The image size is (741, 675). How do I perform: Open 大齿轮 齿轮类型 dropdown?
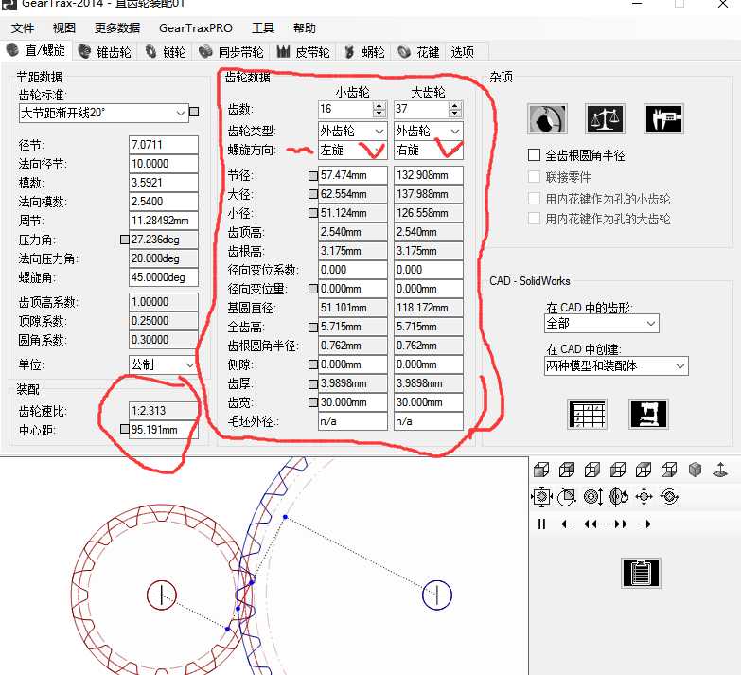tap(429, 131)
